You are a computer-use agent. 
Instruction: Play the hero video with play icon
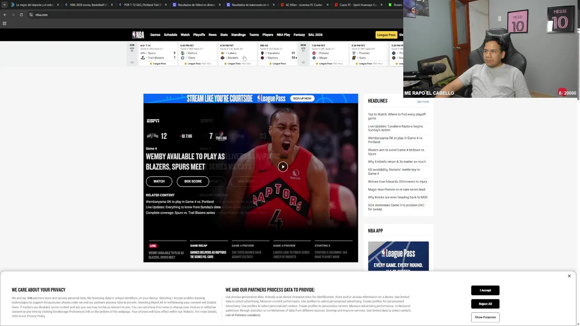[x=283, y=167]
